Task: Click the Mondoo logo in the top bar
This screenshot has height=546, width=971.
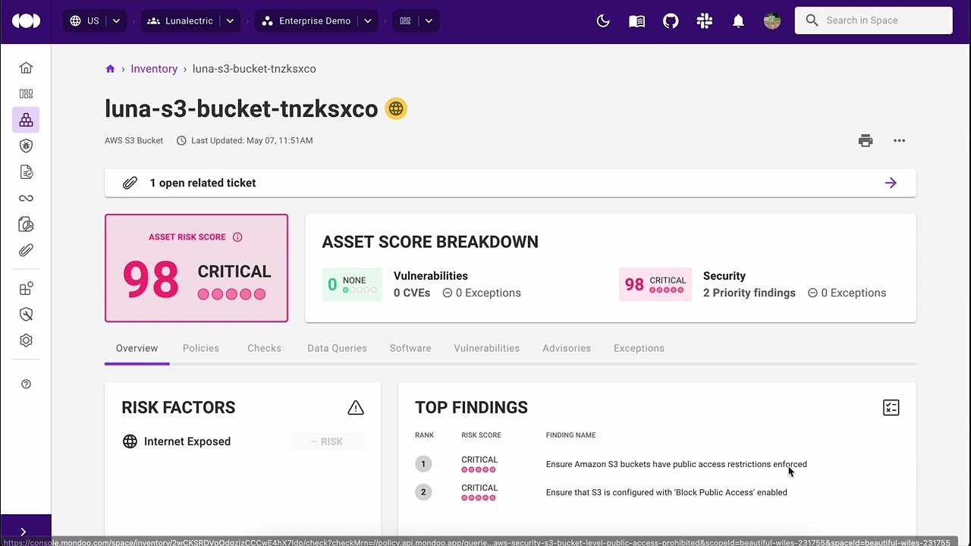Action: click(26, 21)
